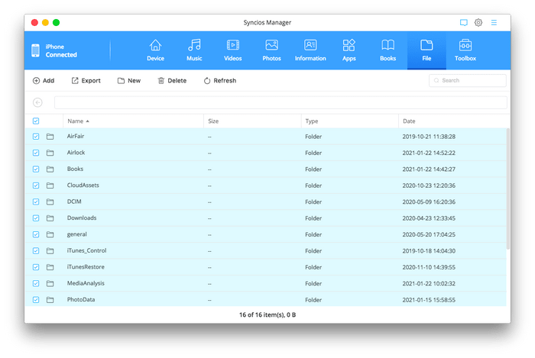Click the vertical scrollbar of file list
The width and height of the screenshot is (535, 358).
508,189
